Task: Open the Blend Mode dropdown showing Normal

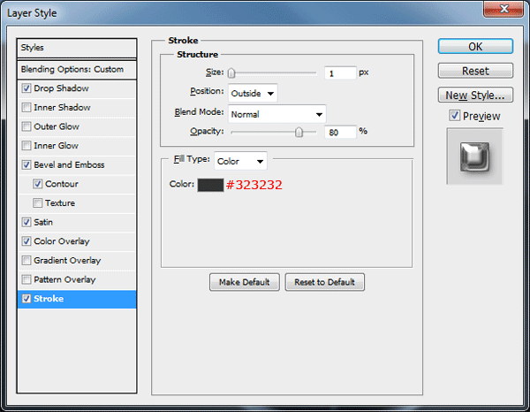Action: tap(277, 114)
